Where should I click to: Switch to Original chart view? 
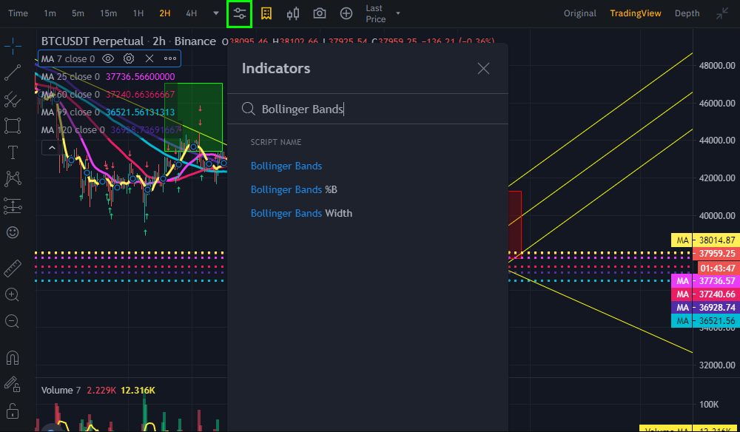pyautogui.click(x=580, y=13)
